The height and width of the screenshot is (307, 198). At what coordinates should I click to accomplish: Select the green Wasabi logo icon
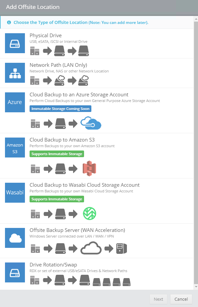point(89,214)
